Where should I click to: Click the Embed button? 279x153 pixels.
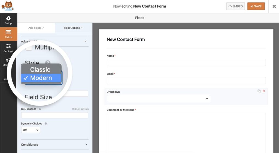[x=235, y=6]
